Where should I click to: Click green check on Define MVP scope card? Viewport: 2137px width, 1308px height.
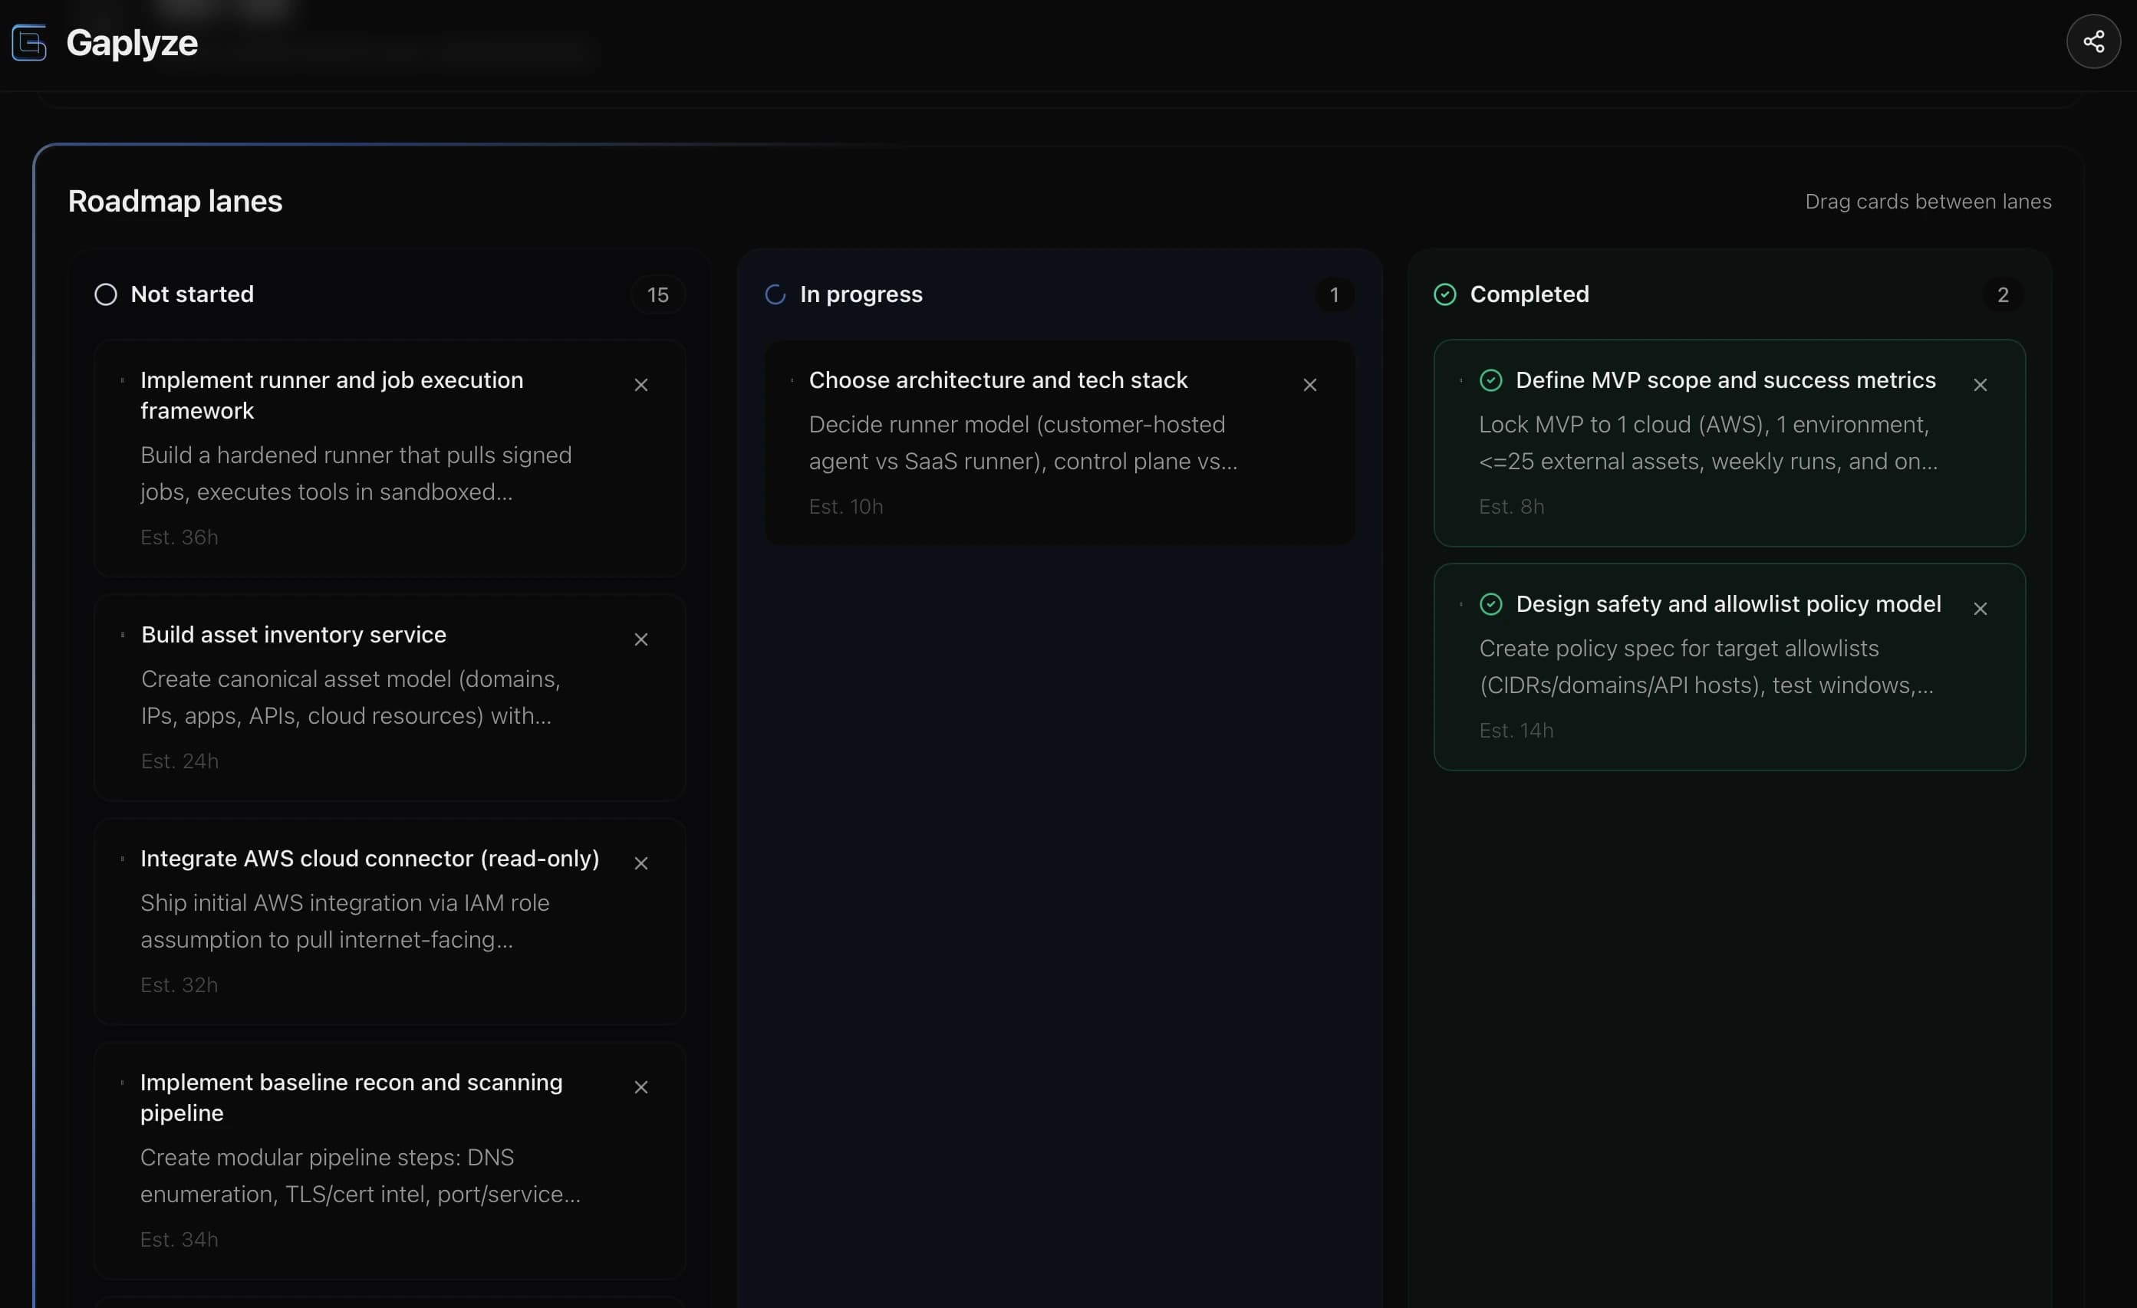pos(1492,380)
